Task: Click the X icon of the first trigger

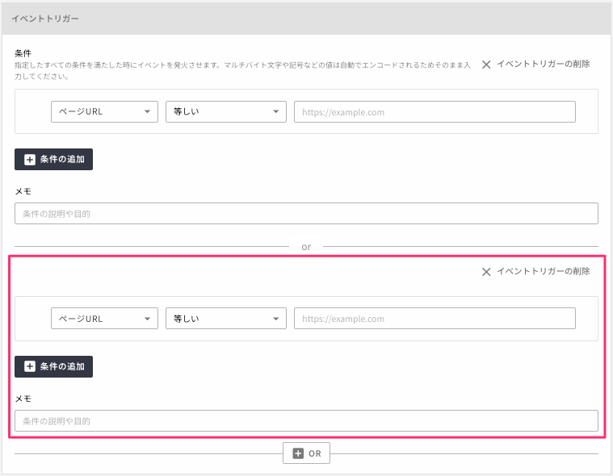Action: 486,65
